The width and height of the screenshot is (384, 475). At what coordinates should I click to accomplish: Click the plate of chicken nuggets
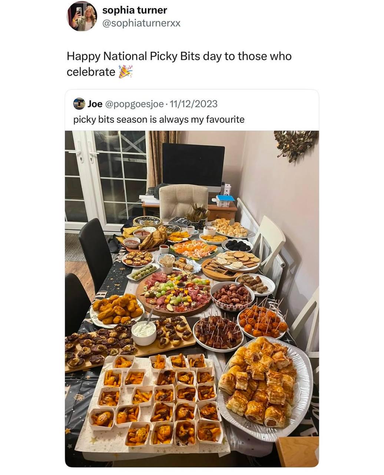(x=117, y=310)
